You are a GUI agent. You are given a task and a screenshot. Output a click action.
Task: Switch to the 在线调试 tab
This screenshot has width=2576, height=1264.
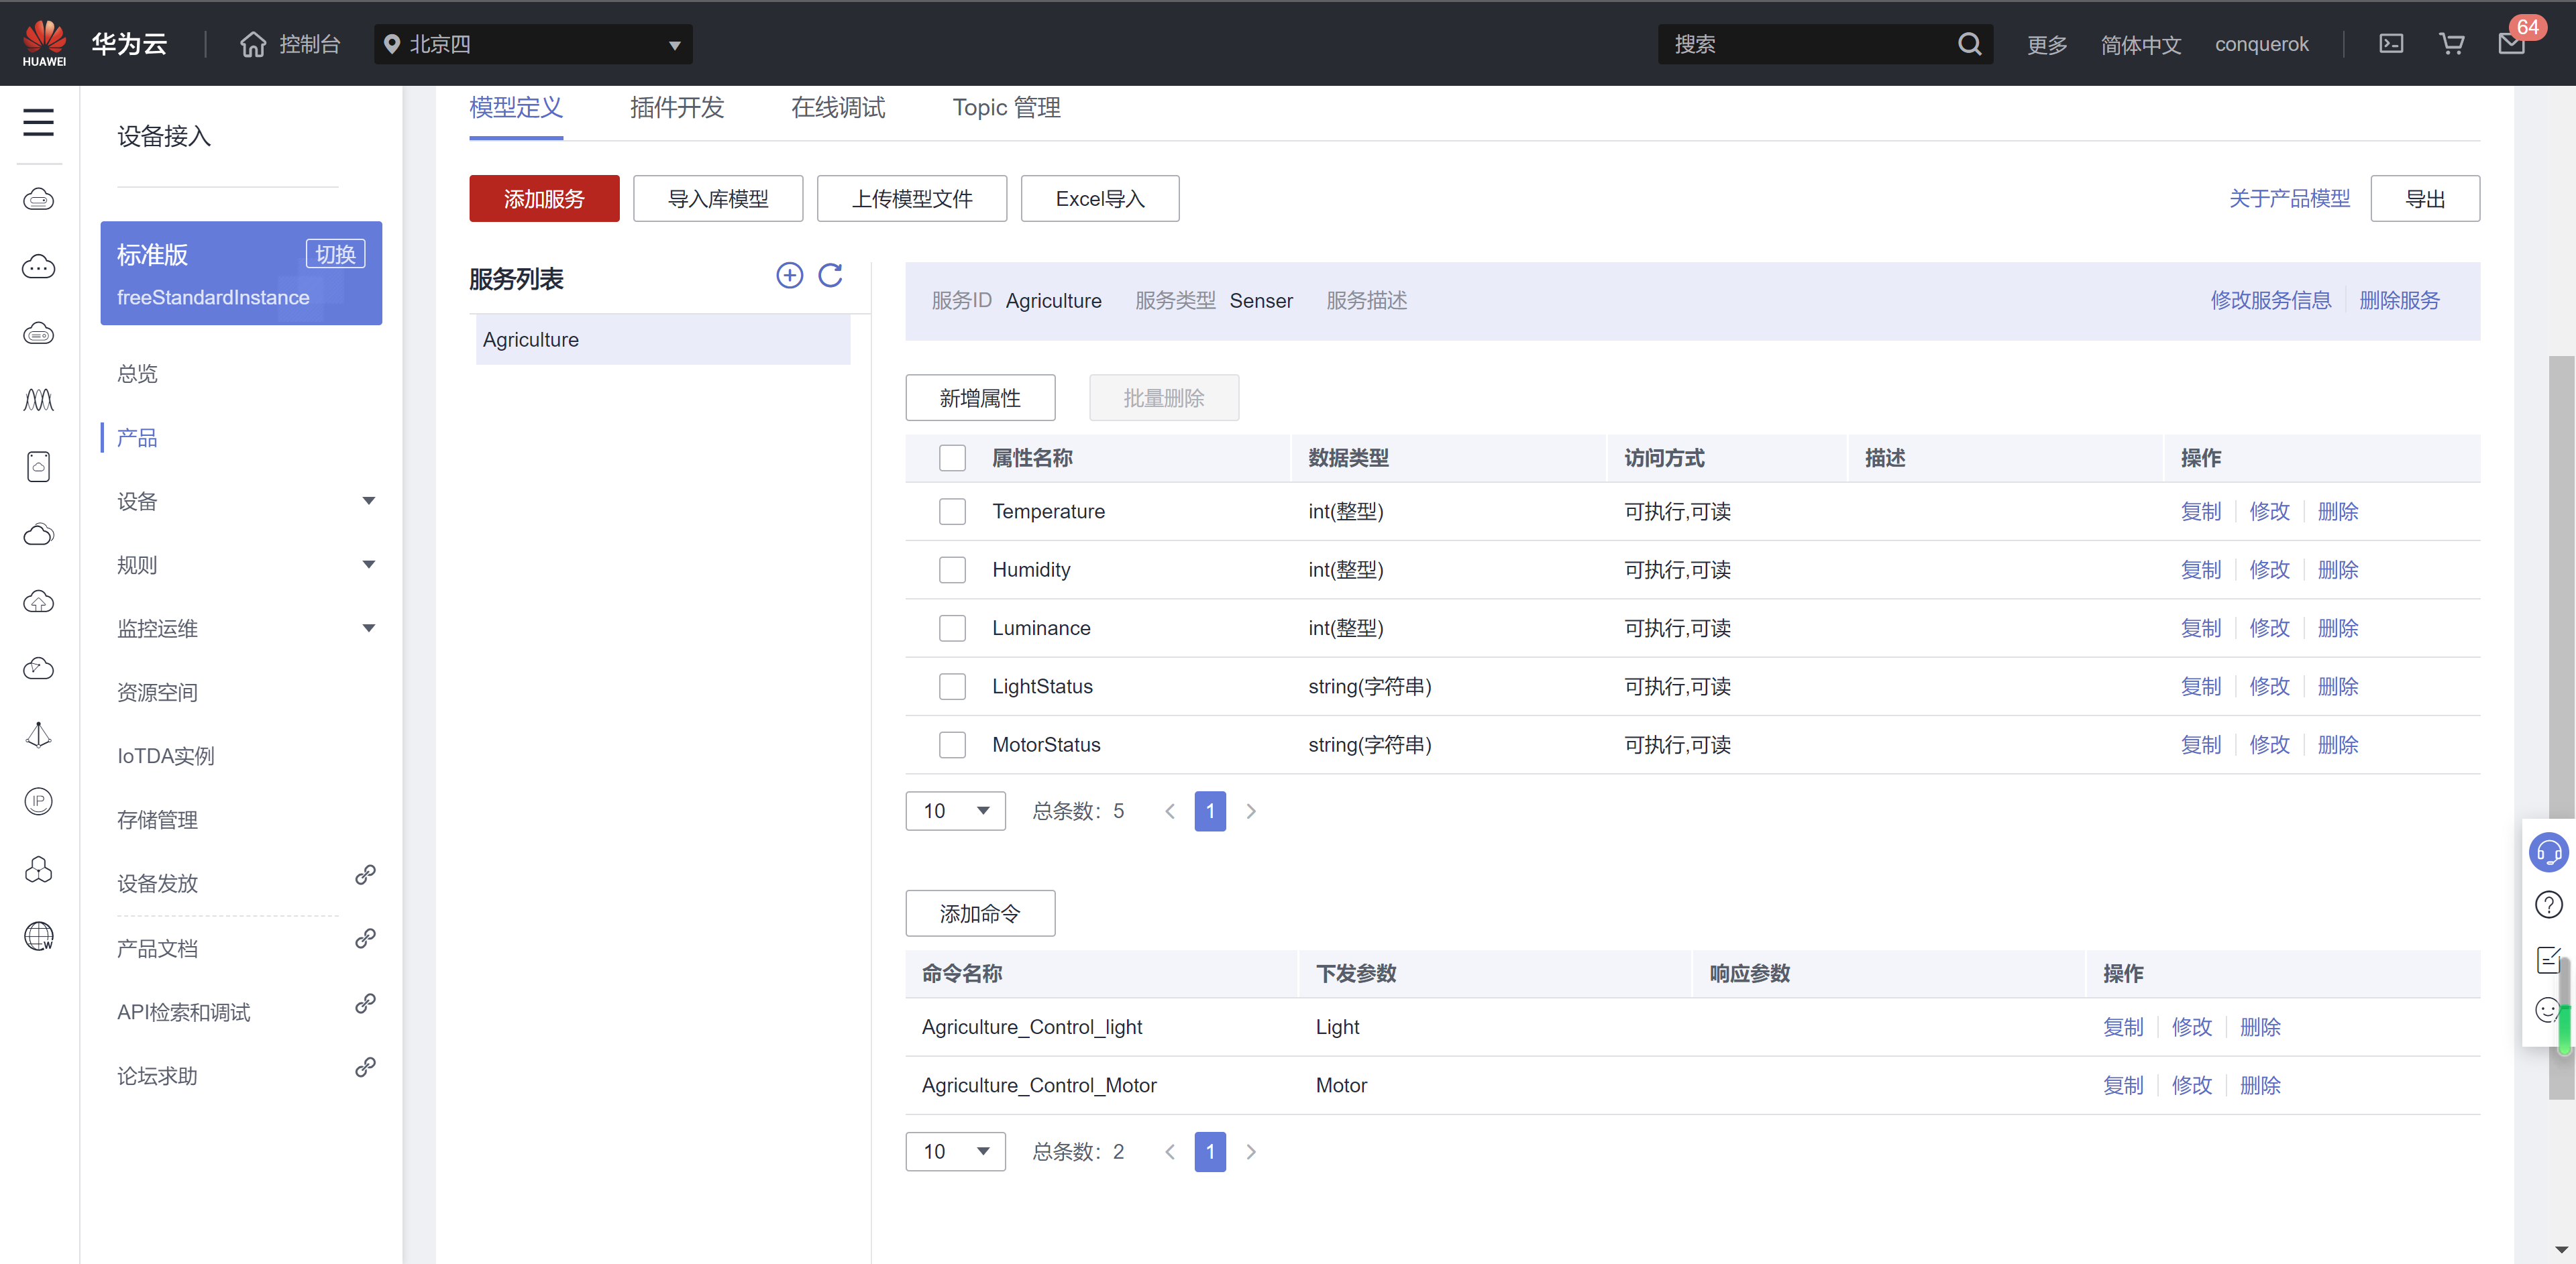(x=837, y=108)
